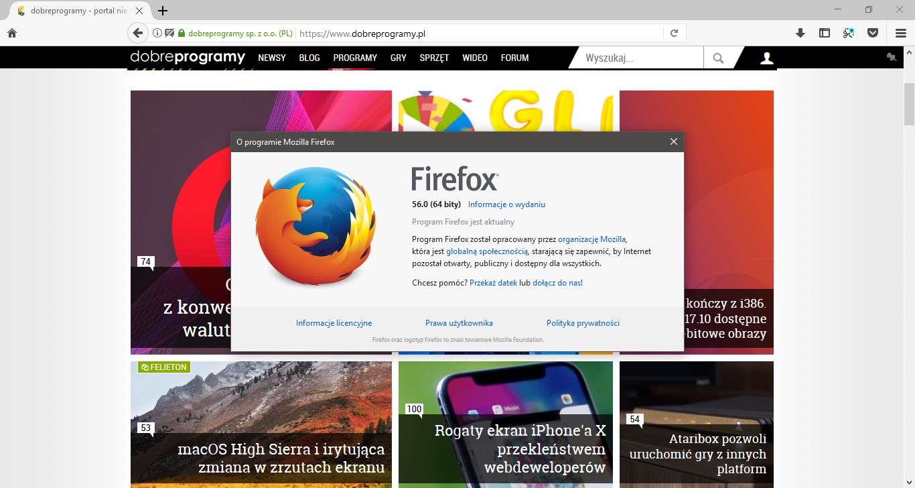
Task: Click the Przekaż datek link
Action: click(493, 283)
